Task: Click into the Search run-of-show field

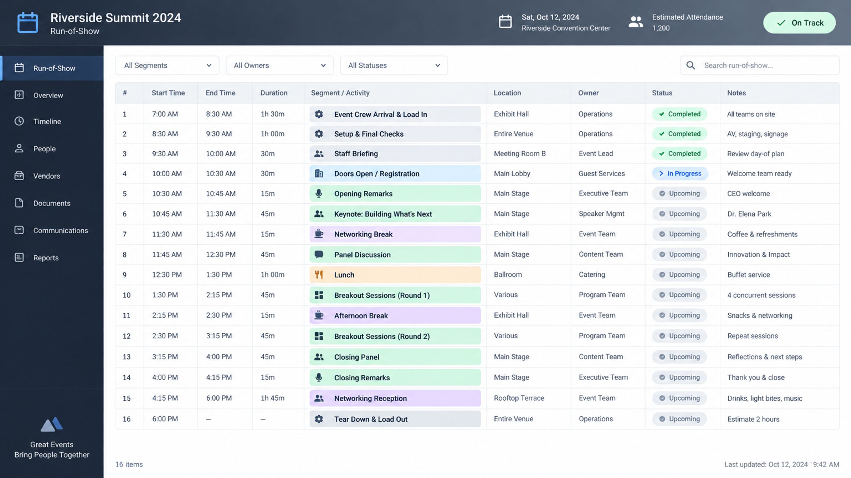Action: tap(760, 65)
